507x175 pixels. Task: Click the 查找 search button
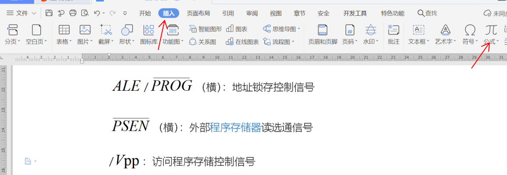427,13
